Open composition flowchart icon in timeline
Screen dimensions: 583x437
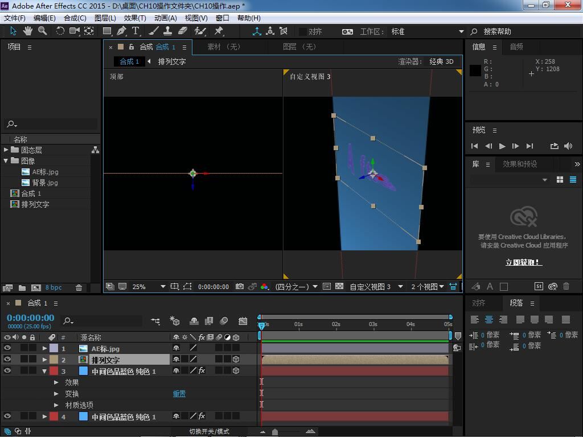155,321
